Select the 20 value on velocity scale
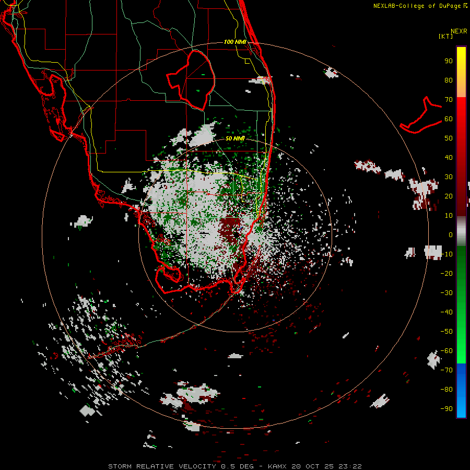 449,196
